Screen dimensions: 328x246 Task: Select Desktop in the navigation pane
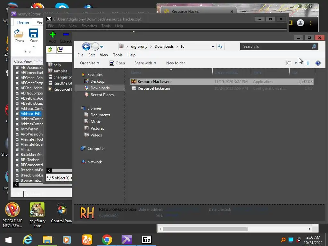pos(97,81)
